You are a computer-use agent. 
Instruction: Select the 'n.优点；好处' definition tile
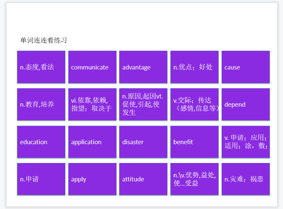click(194, 67)
